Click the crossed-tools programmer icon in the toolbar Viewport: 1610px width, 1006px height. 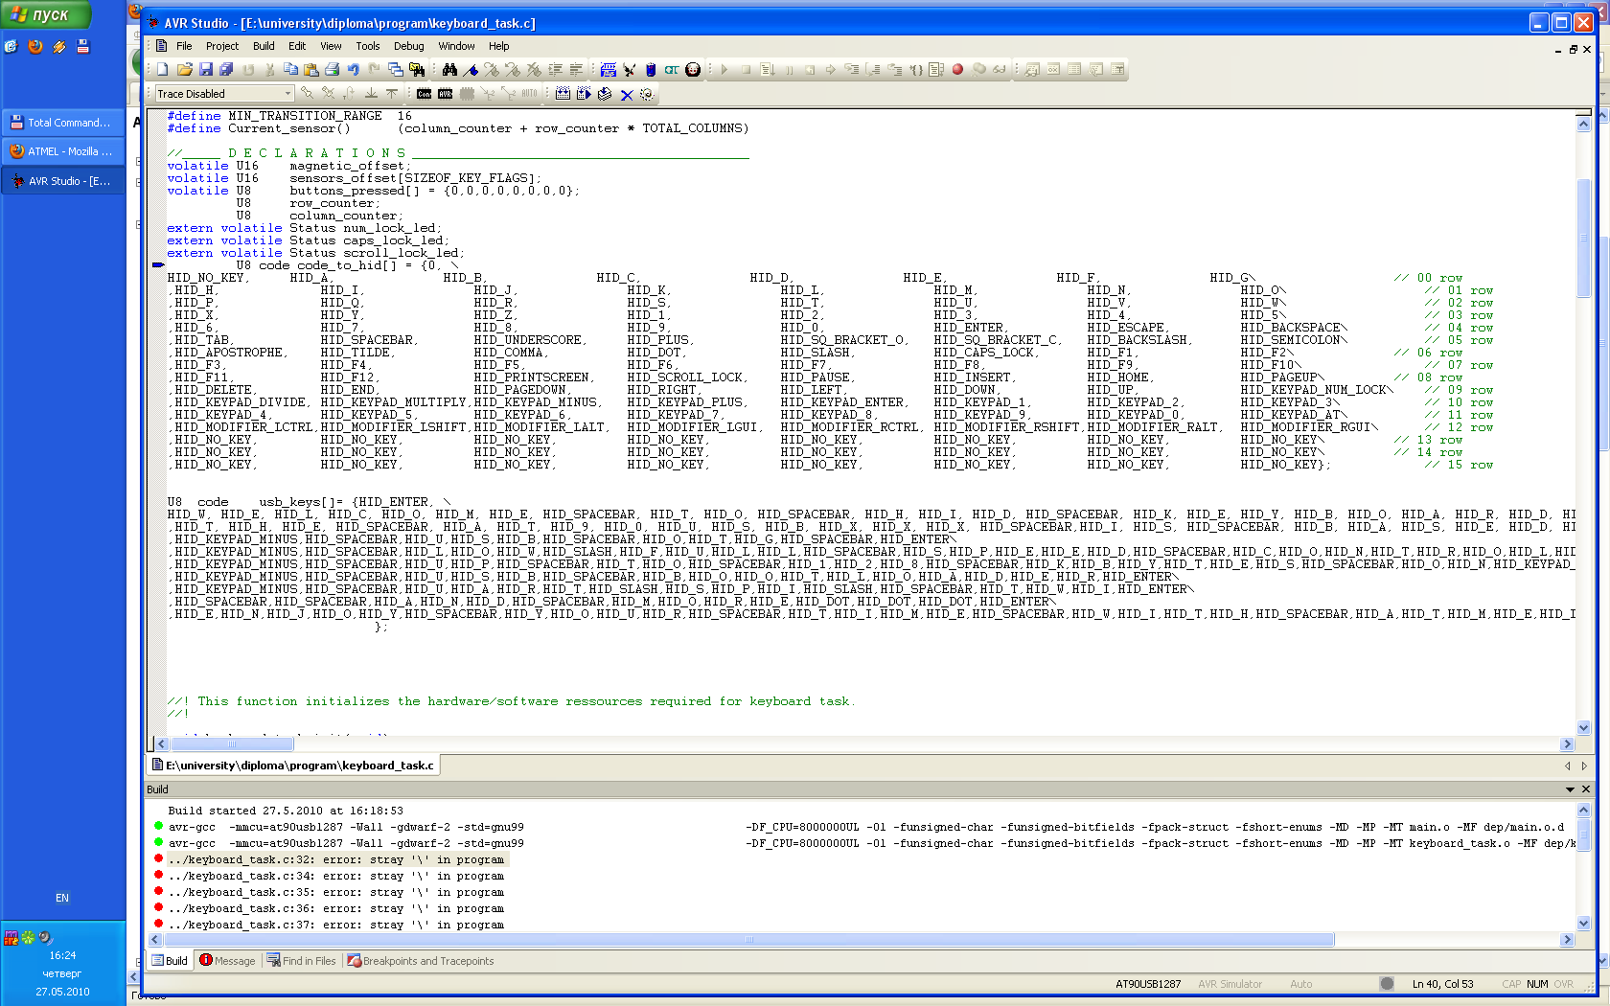(x=630, y=70)
